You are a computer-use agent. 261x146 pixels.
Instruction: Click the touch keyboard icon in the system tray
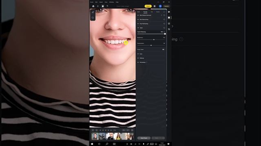pyautogui.click(x=152, y=144)
